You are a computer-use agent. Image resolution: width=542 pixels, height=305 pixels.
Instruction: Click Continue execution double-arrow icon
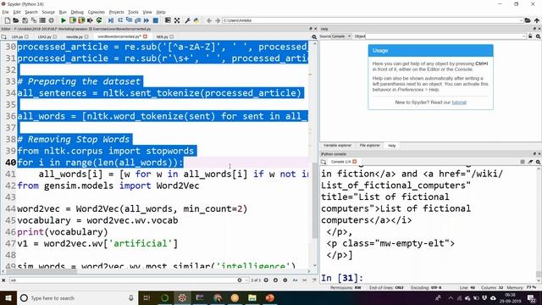point(147,20)
